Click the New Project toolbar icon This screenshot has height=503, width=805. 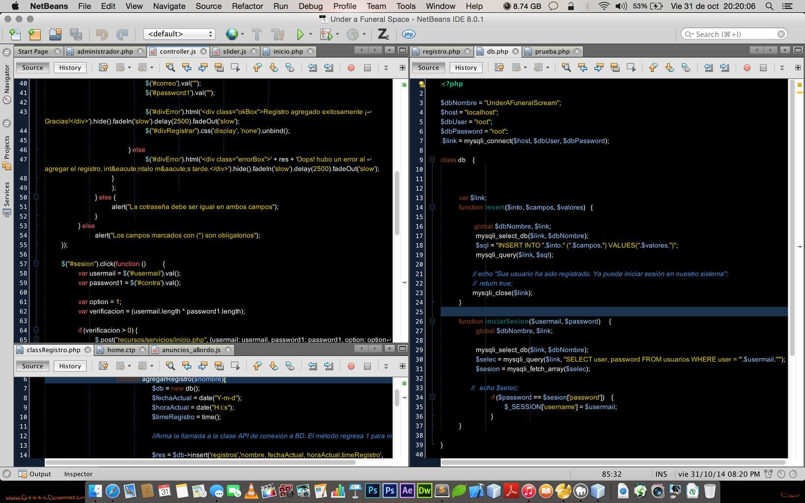pos(35,34)
